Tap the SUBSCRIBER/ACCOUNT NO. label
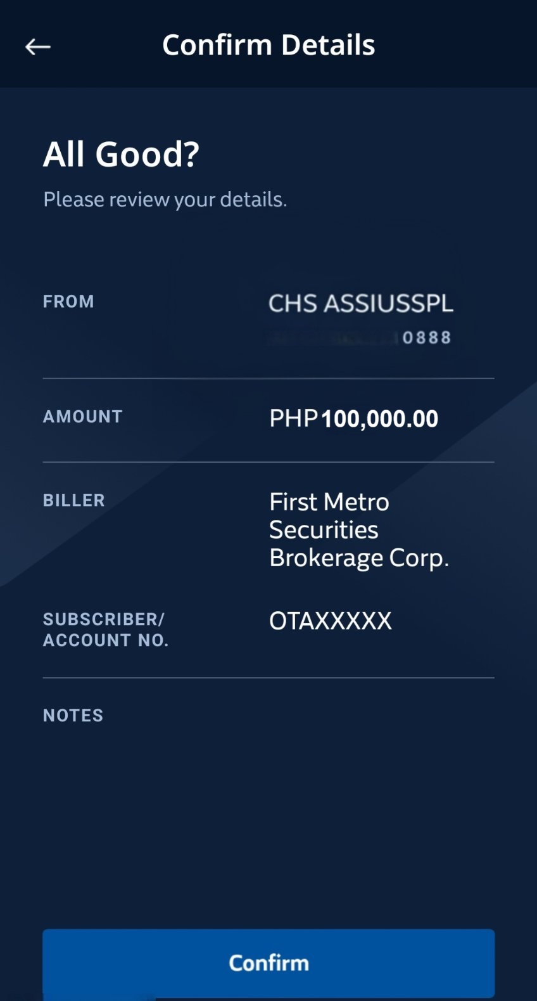Image resolution: width=537 pixels, height=1001 pixels. coord(105,630)
